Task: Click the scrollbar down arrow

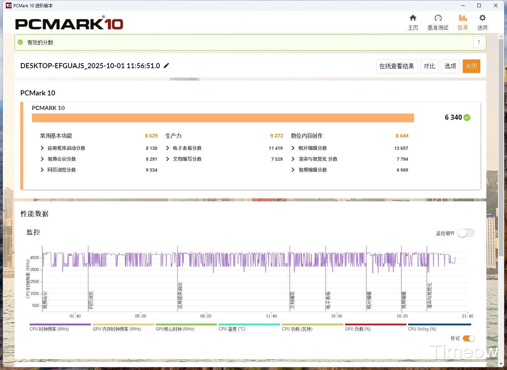Action: point(501,363)
